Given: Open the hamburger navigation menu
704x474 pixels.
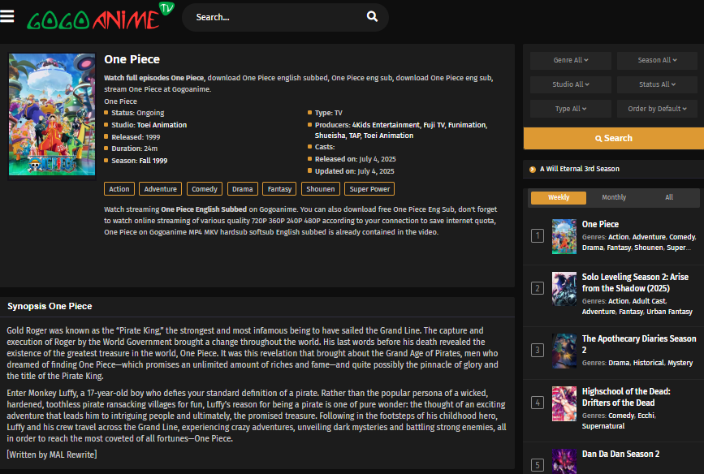Looking at the screenshot, I should [6, 16].
